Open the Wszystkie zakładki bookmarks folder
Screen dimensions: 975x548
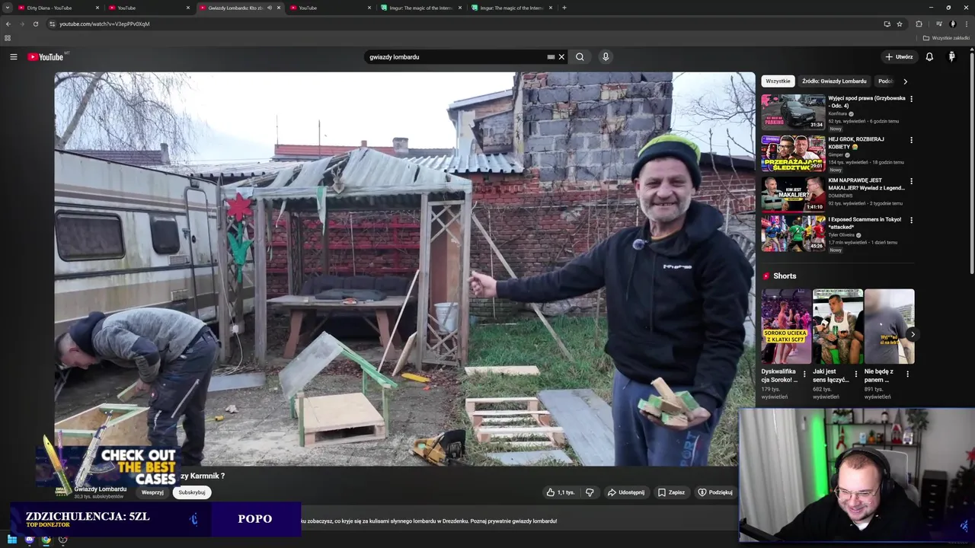pyautogui.click(x=947, y=37)
